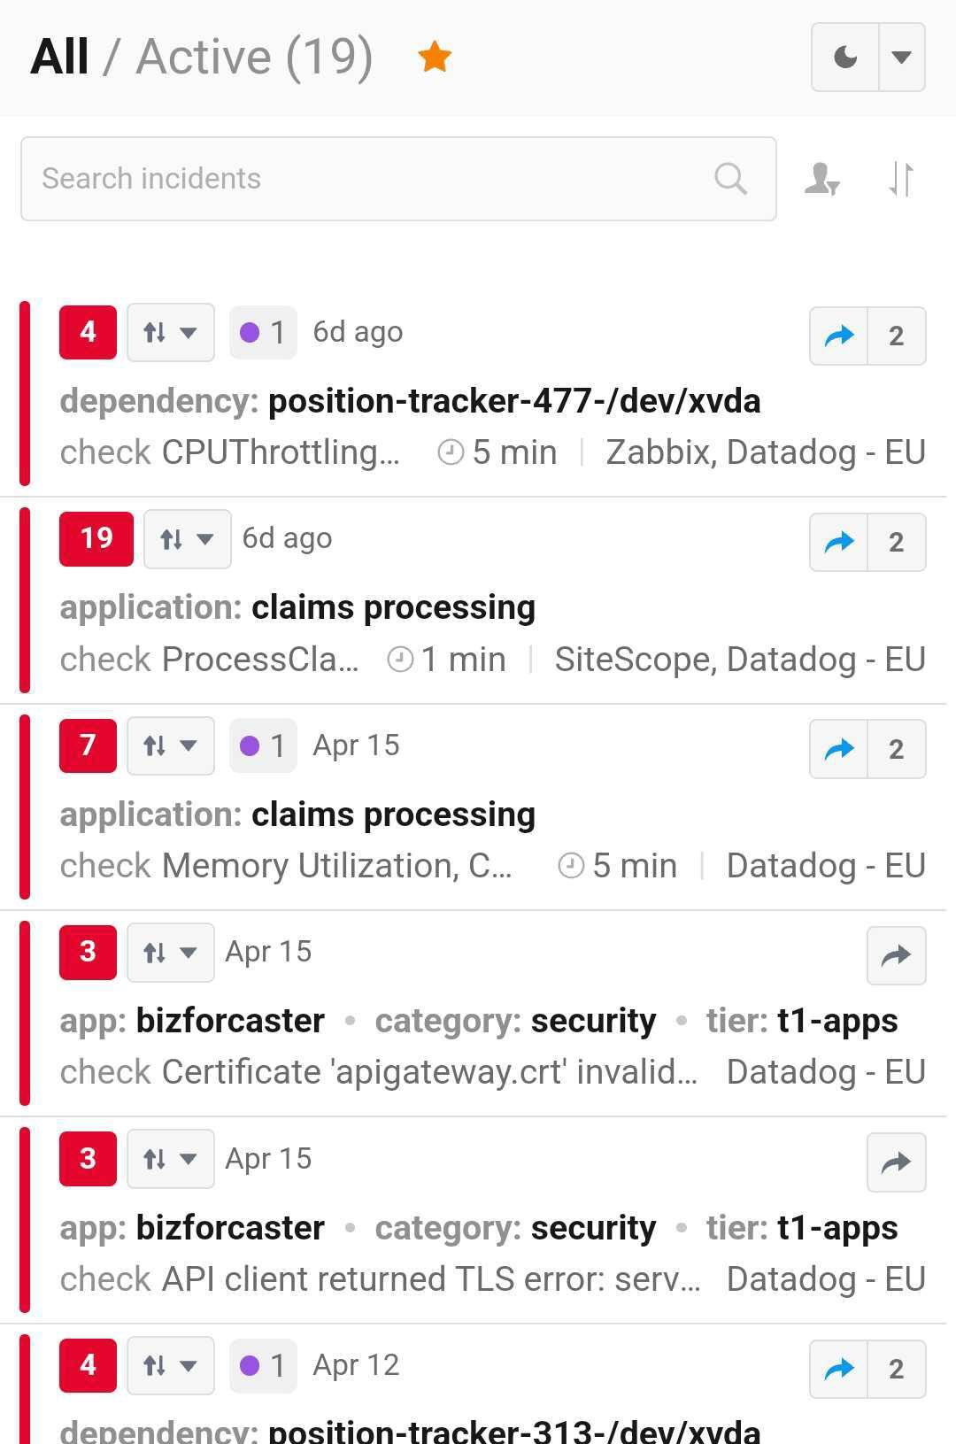
Task: Click the 5 min duration clock icon
Action: click(450, 452)
